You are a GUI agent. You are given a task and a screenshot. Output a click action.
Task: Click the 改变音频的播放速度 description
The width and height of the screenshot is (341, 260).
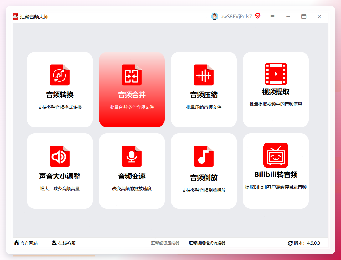132,189
